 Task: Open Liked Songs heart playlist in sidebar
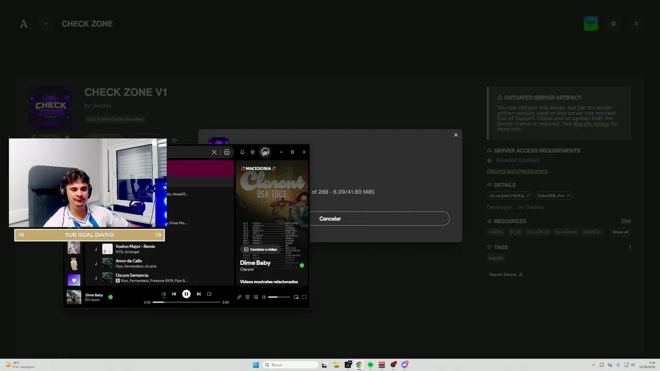74,280
